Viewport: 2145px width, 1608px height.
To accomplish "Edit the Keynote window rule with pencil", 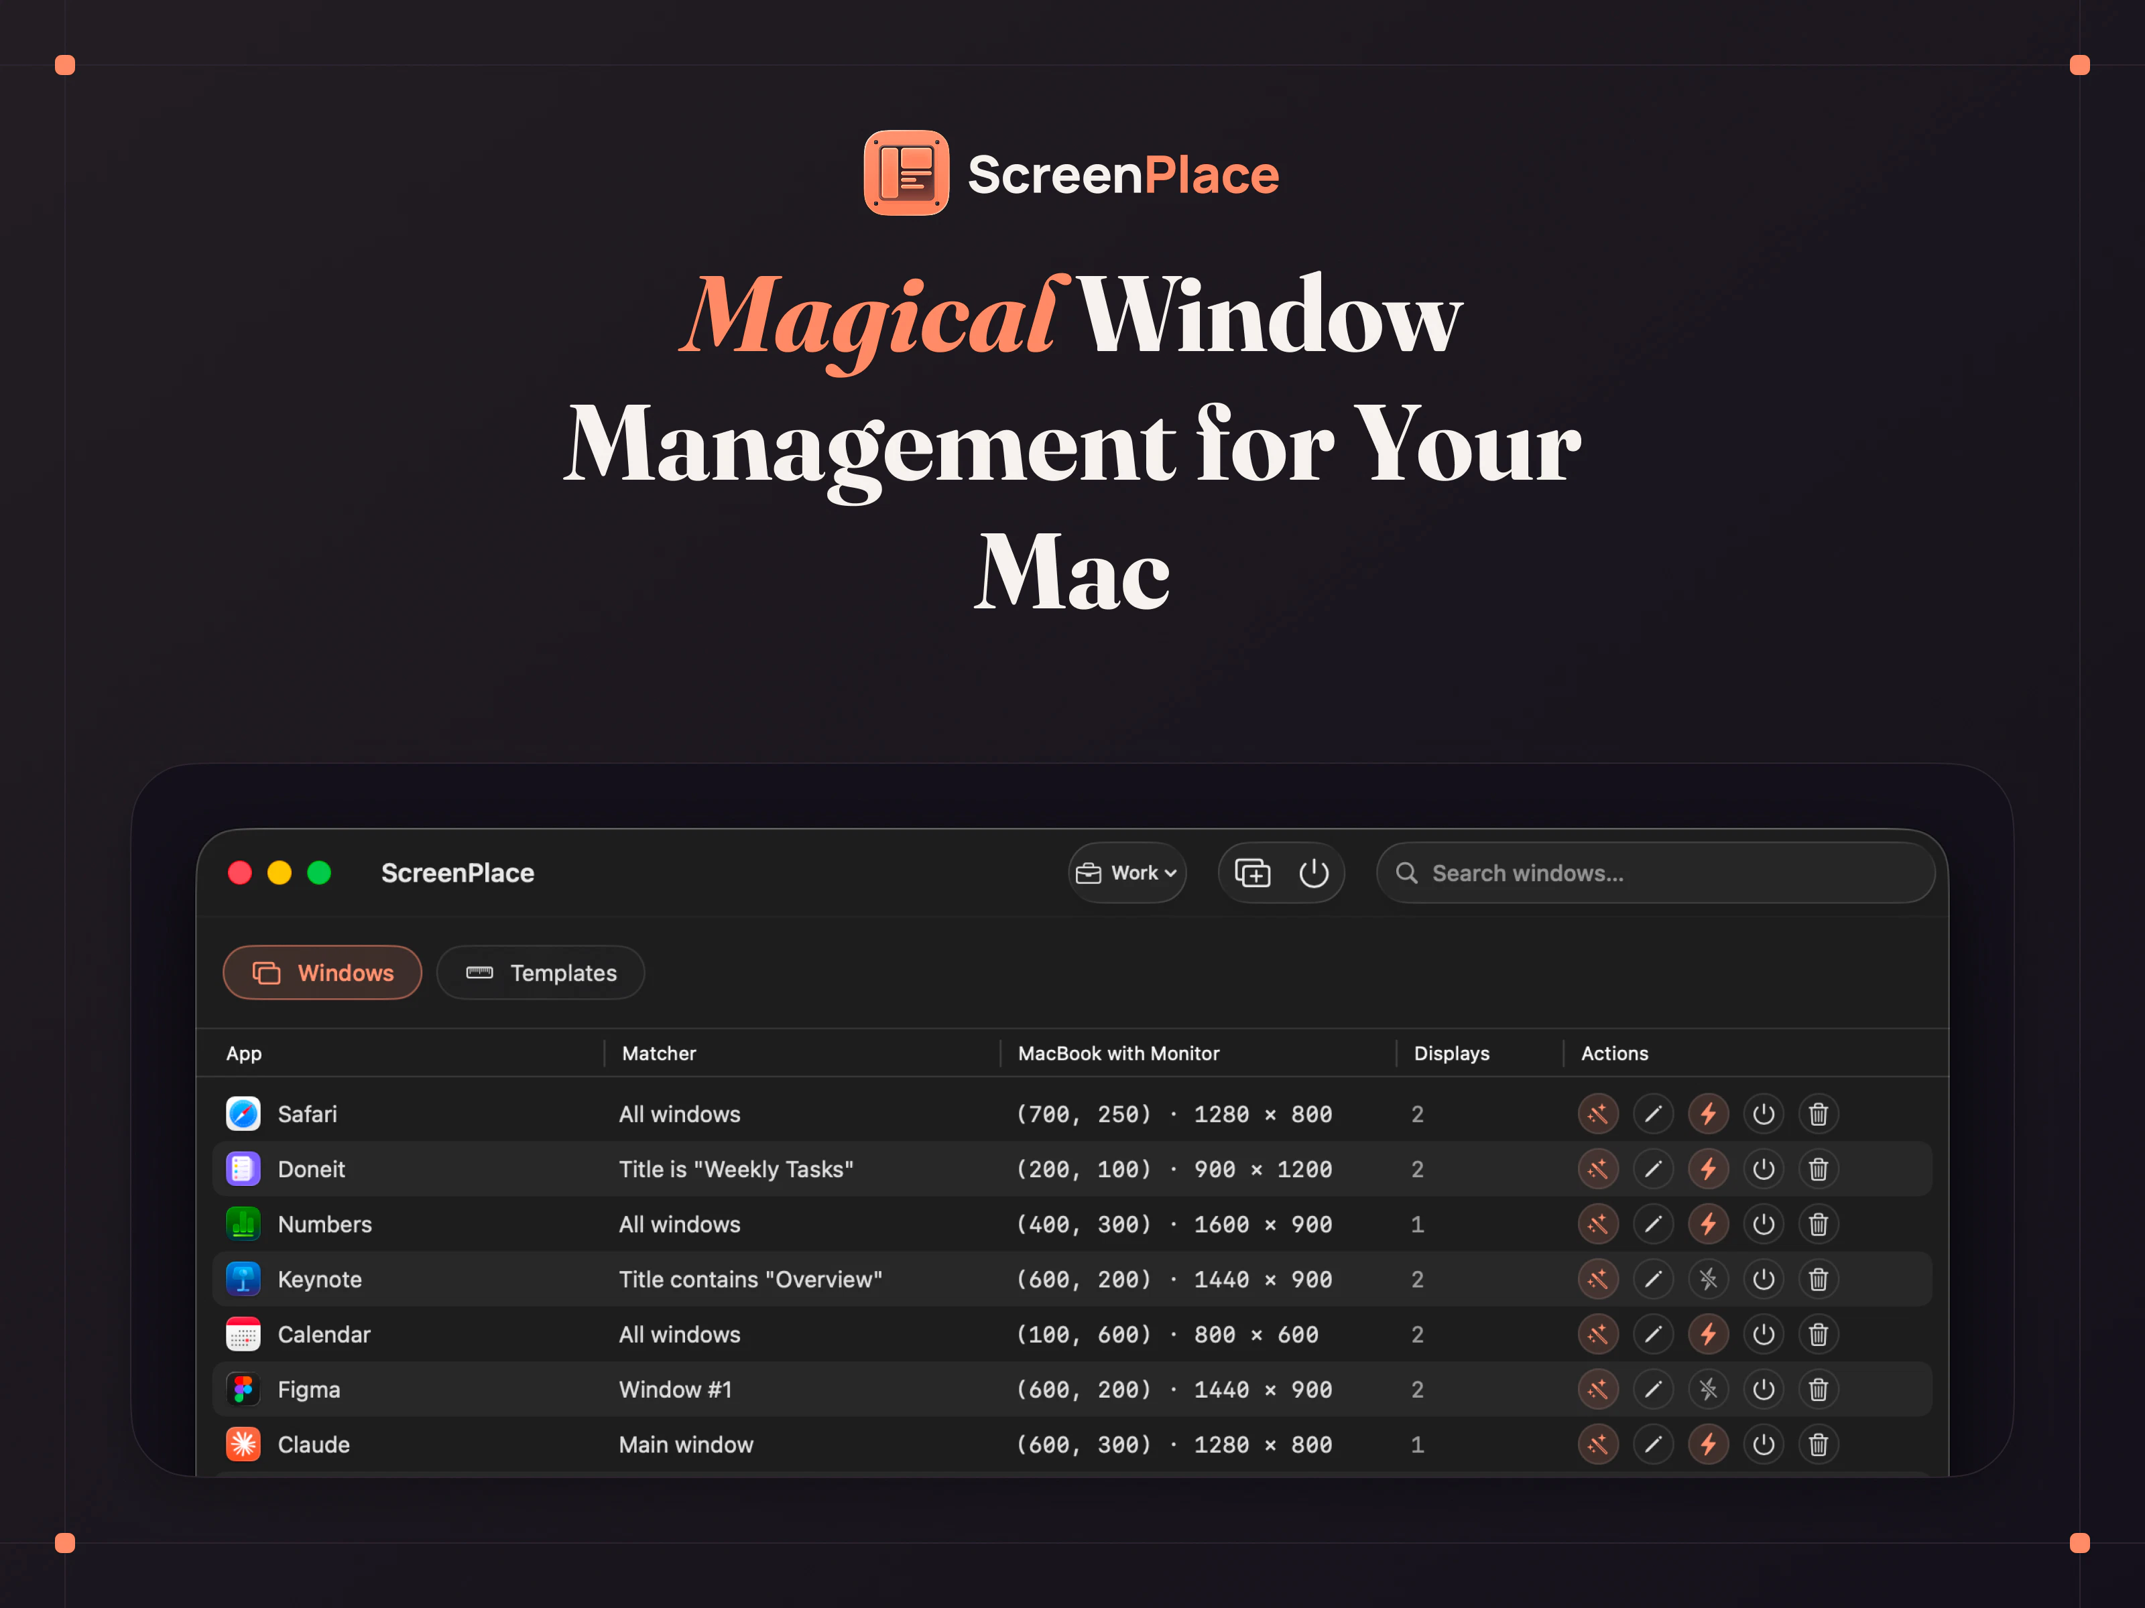I will click(1654, 1280).
